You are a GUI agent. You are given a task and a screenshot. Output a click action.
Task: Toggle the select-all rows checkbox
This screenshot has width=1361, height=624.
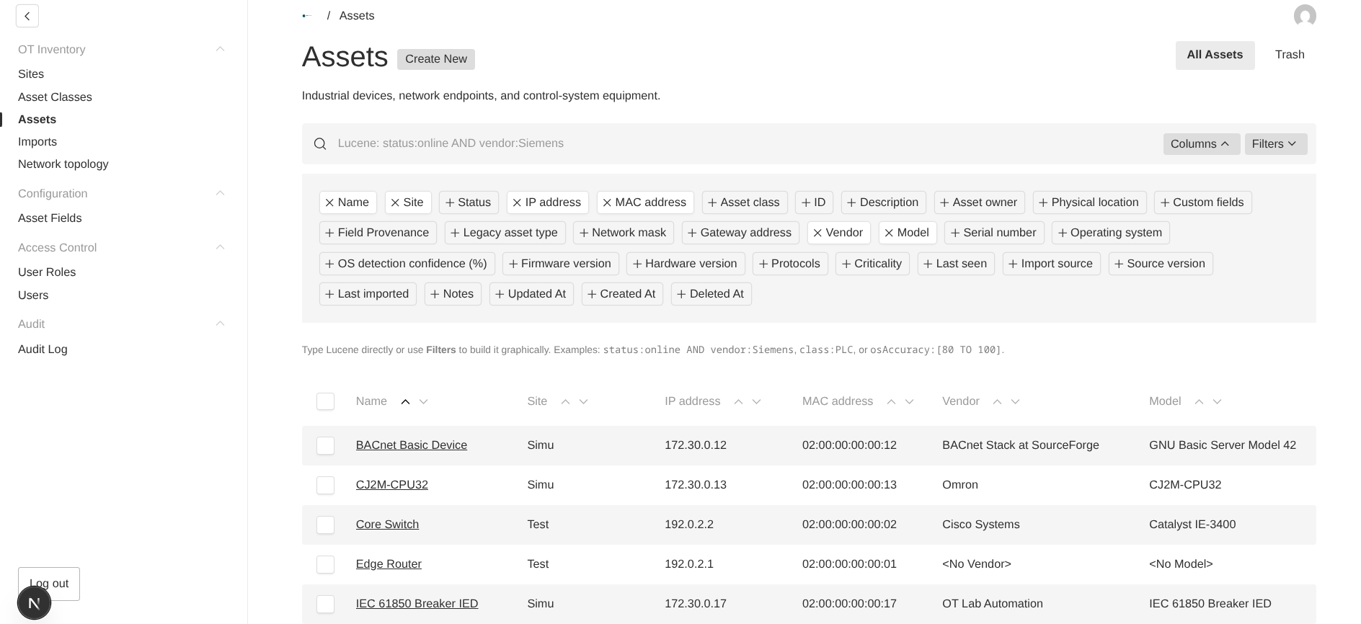[325, 401]
